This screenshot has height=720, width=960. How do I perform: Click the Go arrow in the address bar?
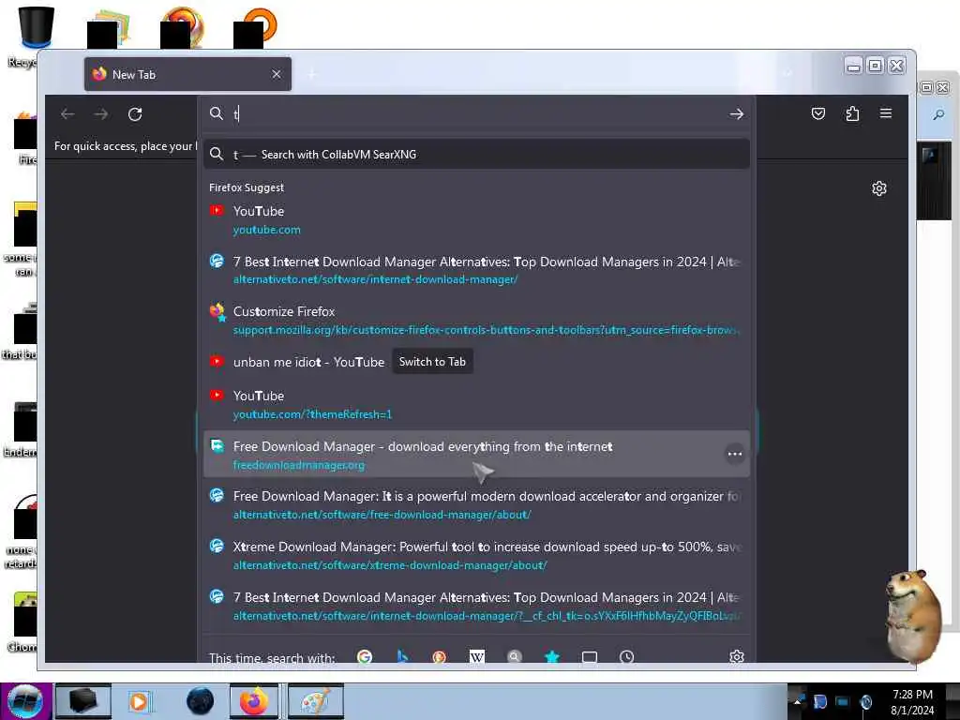pos(737,114)
